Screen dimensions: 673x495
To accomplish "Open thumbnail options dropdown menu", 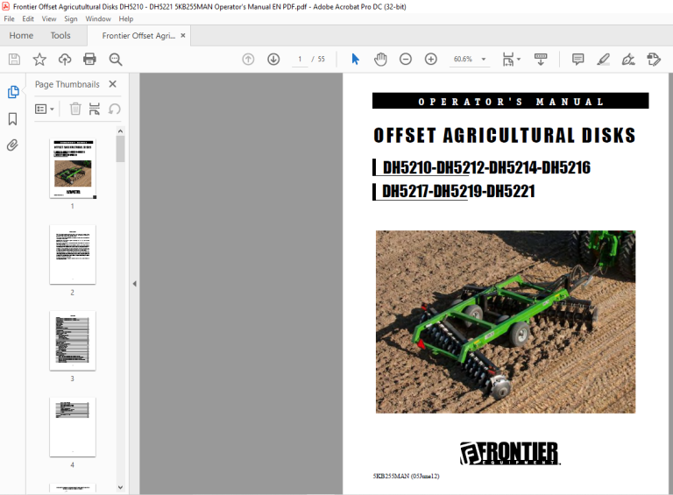I will (45, 109).
